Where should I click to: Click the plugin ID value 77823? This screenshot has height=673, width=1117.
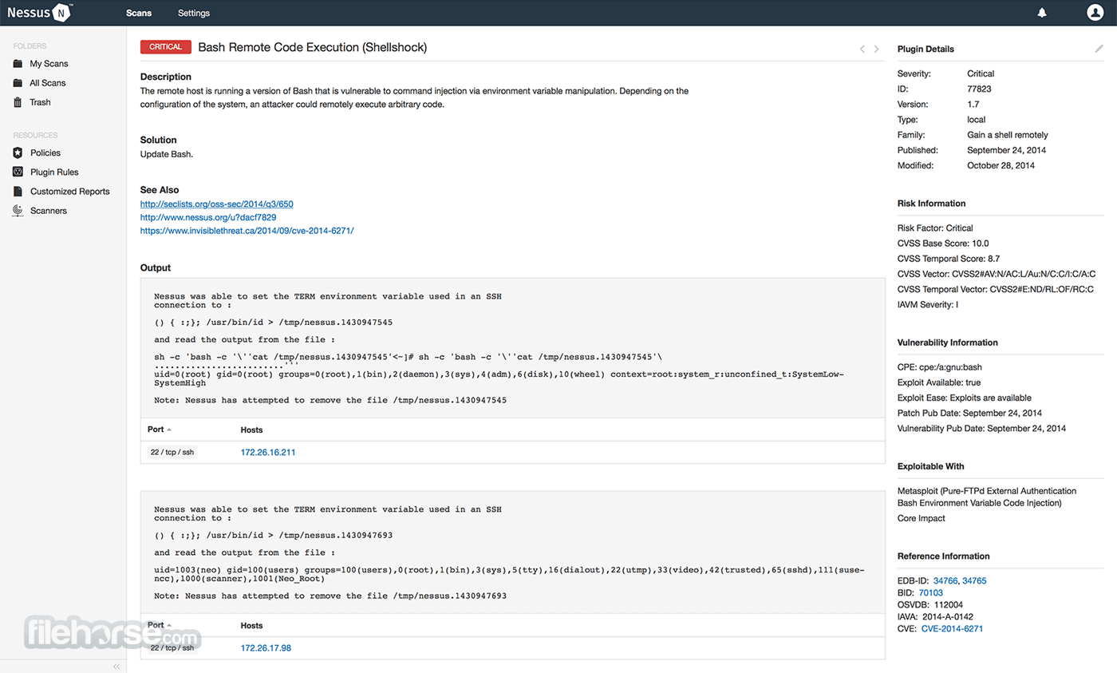pos(980,89)
